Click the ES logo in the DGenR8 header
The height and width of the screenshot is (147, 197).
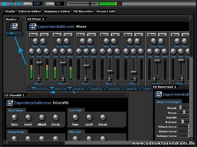point(10,103)
